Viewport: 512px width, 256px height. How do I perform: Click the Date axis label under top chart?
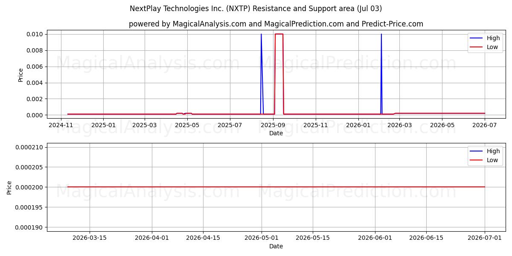[276, 133]
